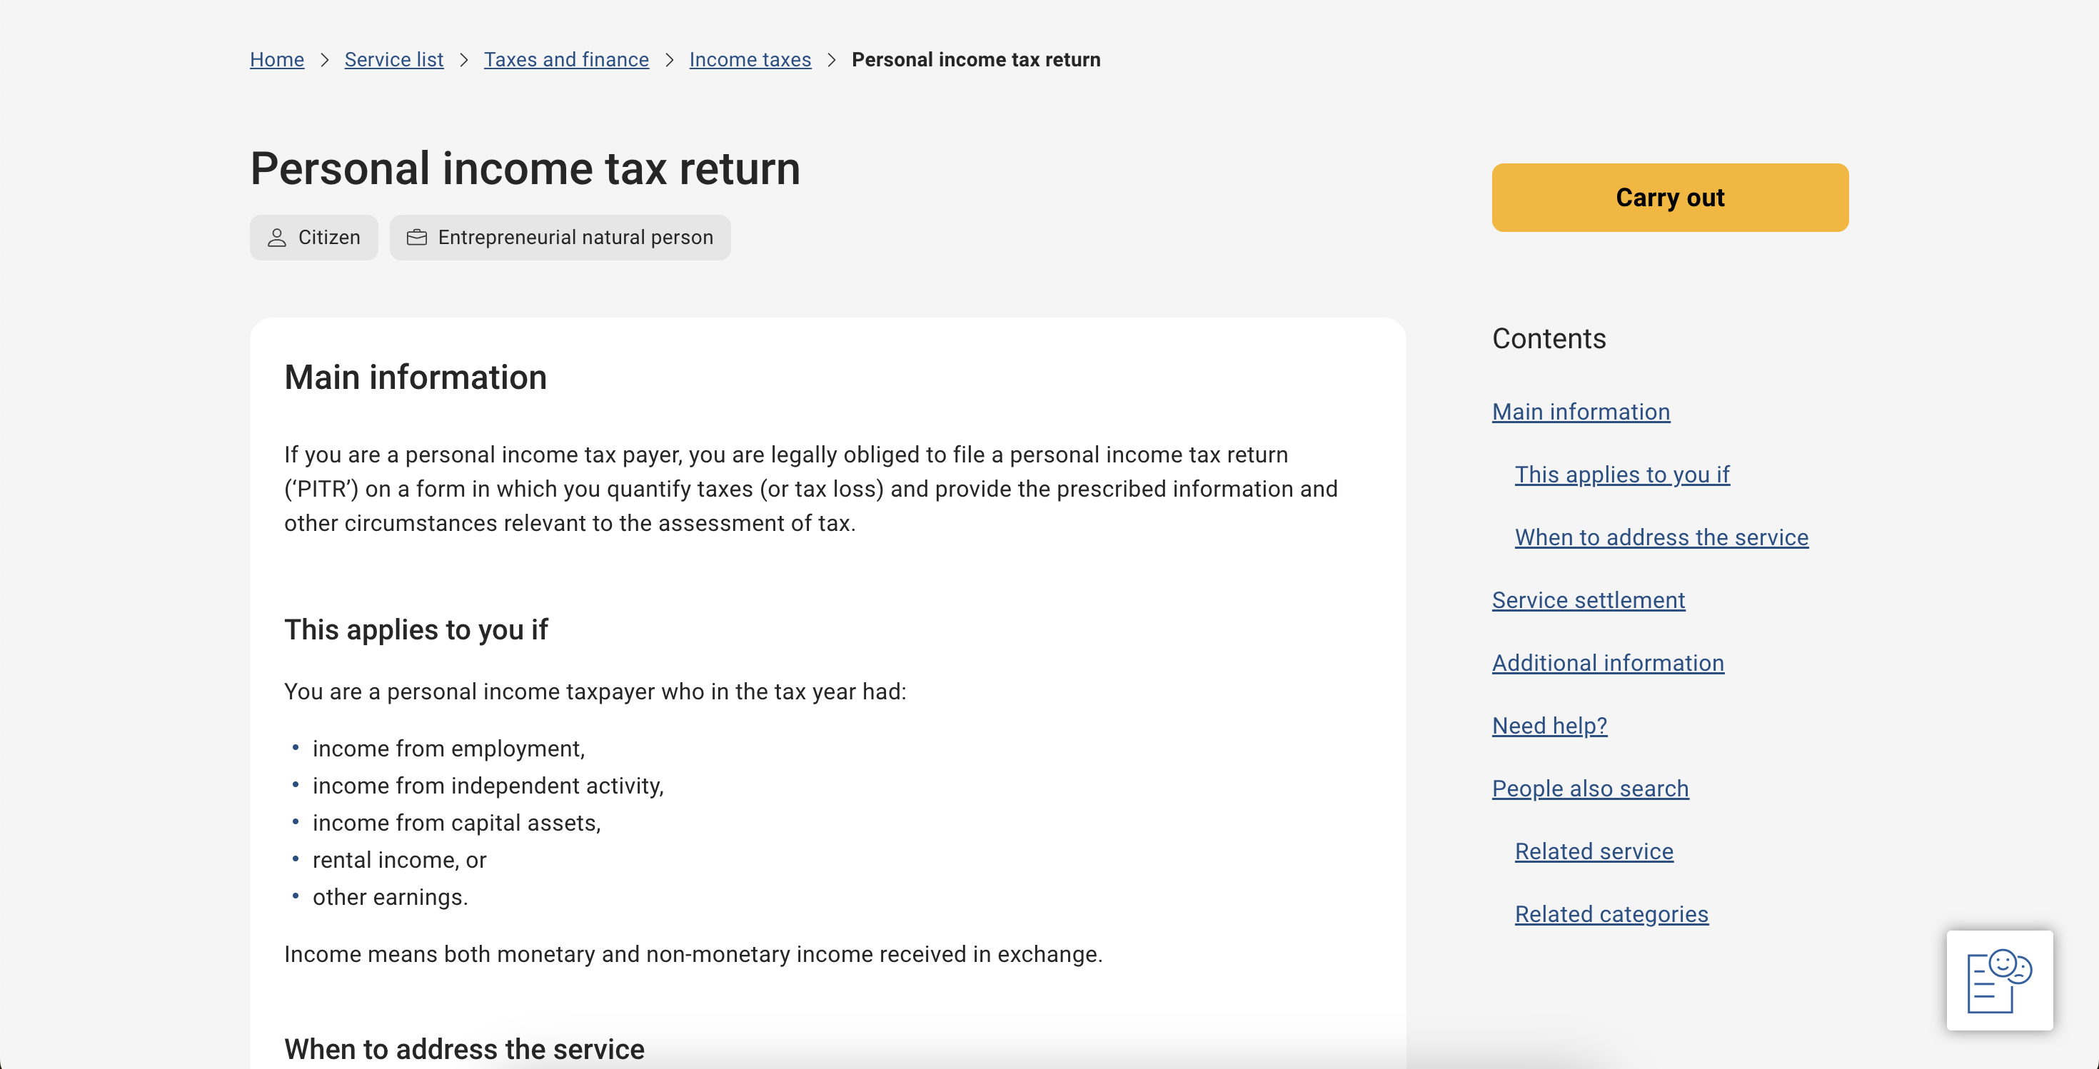Navigate to Taxes and finance
Screen dimensions: 2099x1069
565,59
